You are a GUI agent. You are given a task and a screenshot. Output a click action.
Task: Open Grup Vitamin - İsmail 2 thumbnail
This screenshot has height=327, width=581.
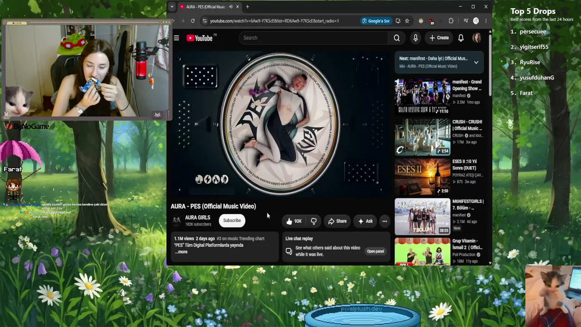422,251
